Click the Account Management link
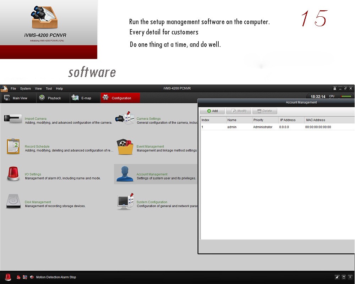 pos(152,174)
